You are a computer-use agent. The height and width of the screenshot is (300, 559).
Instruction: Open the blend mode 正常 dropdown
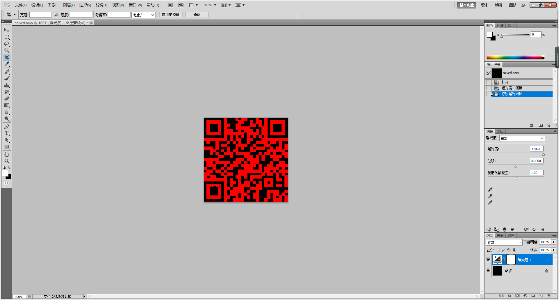504,242
